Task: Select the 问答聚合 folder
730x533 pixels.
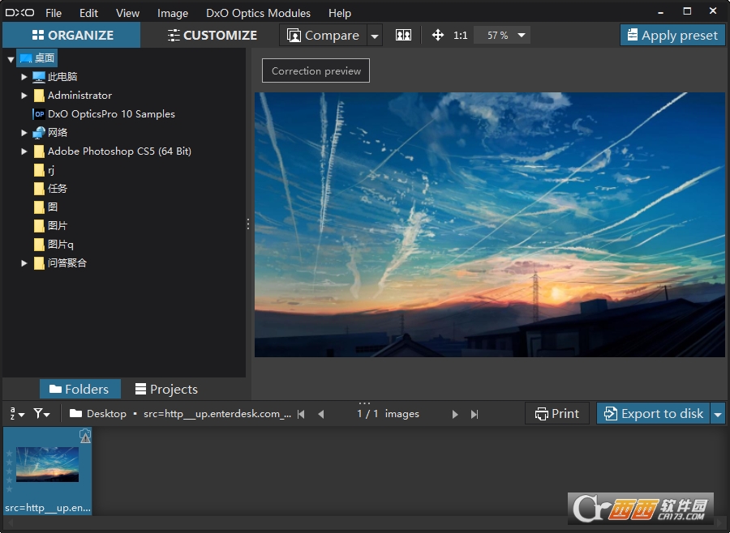Action: pos(60,262)
